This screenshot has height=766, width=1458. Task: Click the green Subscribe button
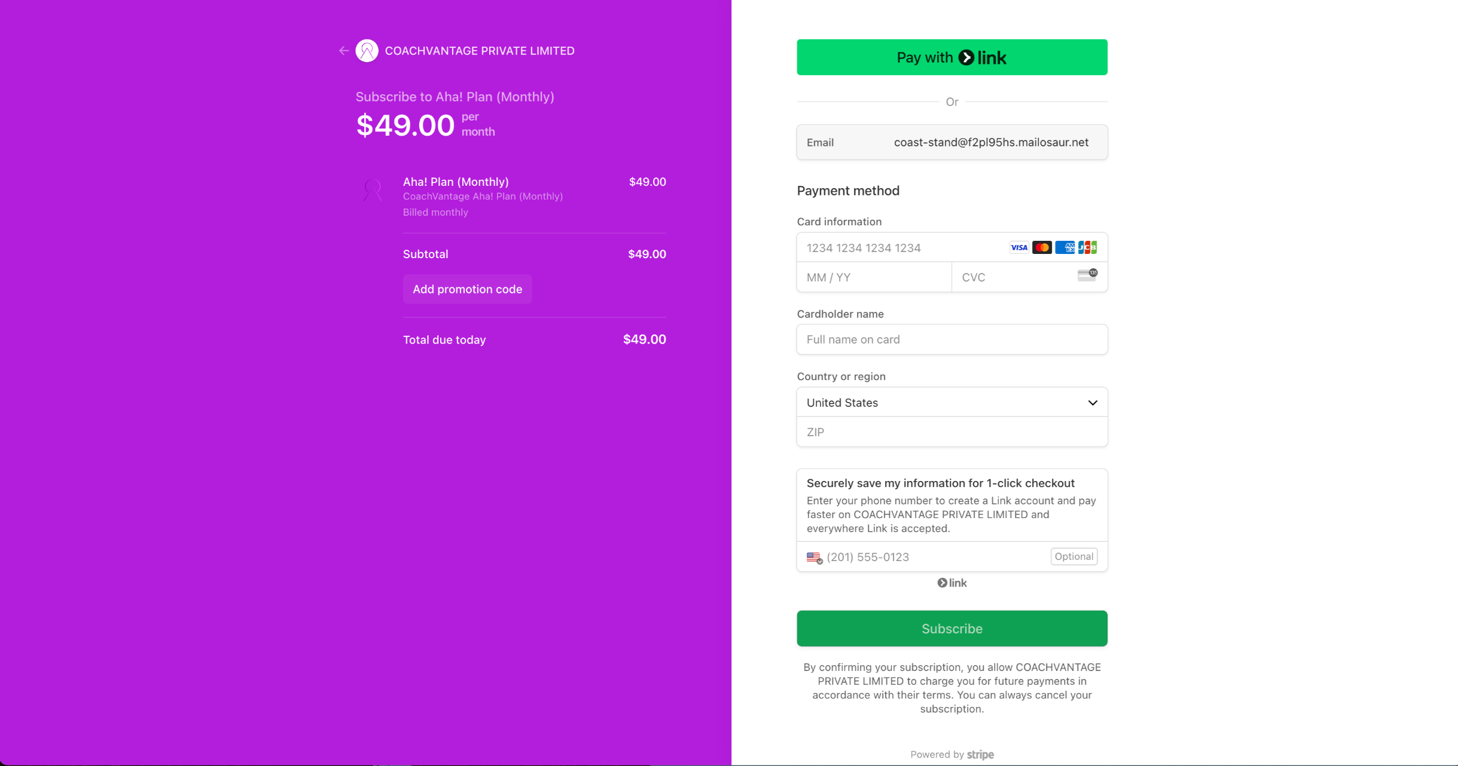coord(951,629)
